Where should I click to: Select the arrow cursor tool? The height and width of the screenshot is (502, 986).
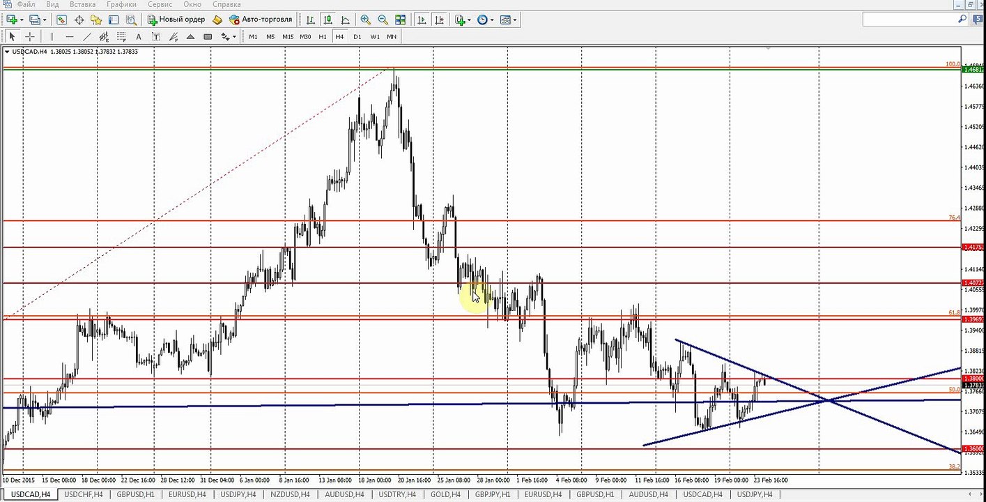12,36
